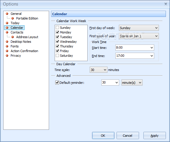Click the red bullet icon beside Contacts
Image resolution: width=170 pixels, height=142 pixels.
[x=7, y=32]
